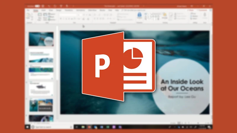
Task: Click the Windows taskbar search box
Action: (x=52, y=127)
